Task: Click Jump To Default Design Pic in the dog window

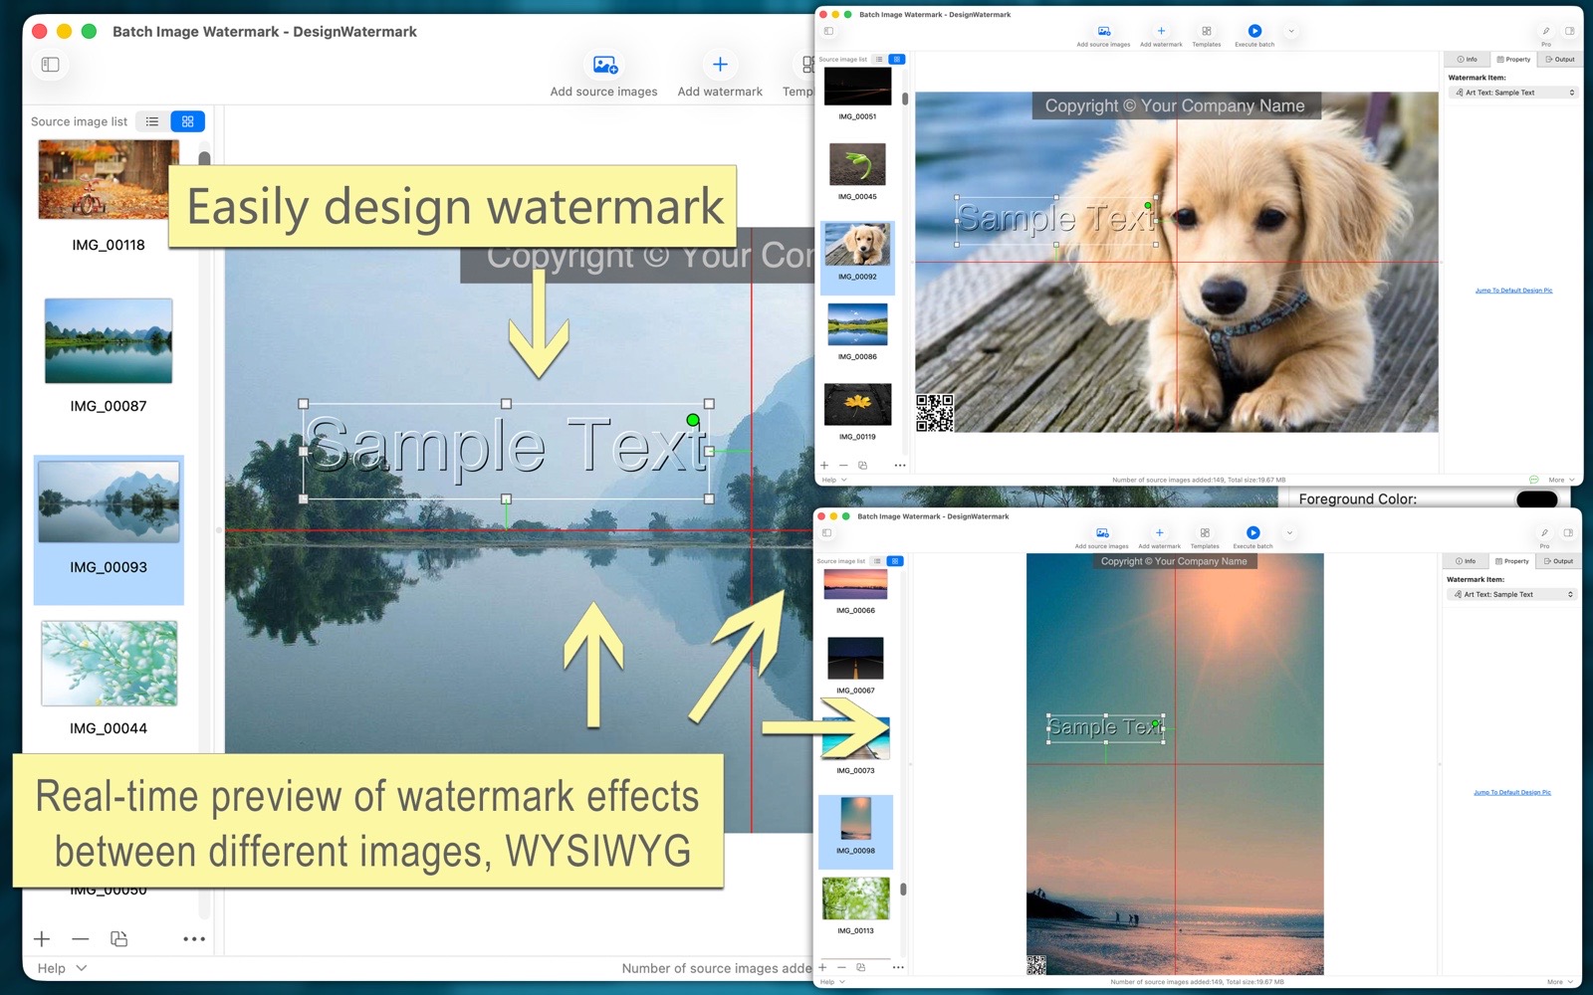Action: pyautogui.click(x=1513, y=291)
